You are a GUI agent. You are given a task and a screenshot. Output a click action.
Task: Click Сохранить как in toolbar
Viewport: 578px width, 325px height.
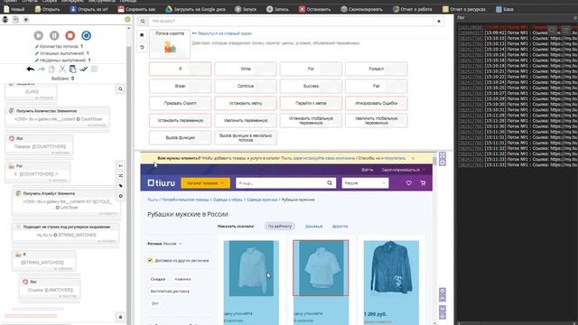pos(136,9)
